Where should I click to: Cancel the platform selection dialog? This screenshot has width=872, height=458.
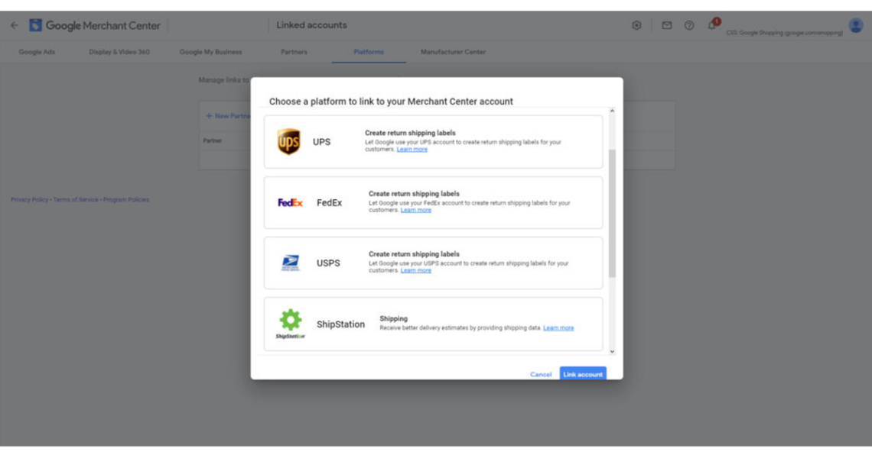tap(540, 374)
